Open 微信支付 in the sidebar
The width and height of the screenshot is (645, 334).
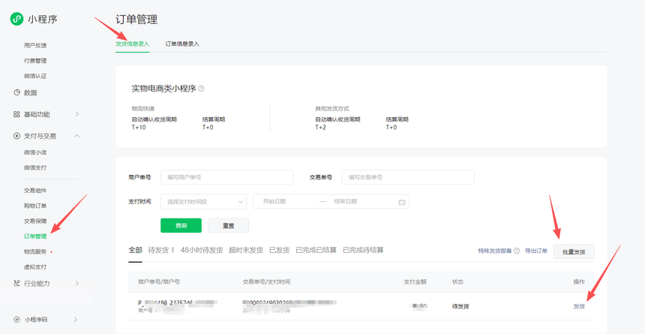(x=35, y=167)
